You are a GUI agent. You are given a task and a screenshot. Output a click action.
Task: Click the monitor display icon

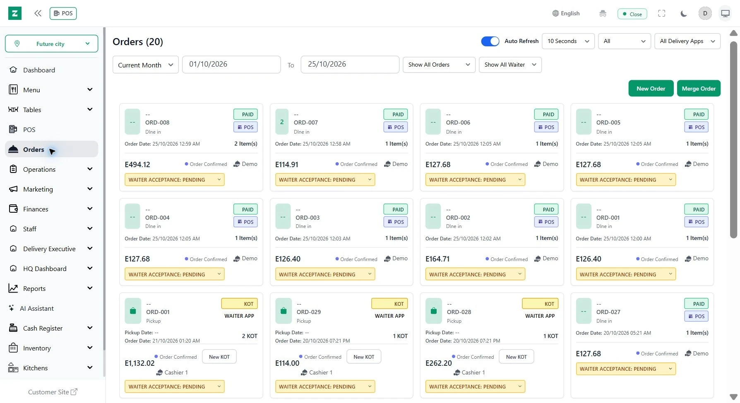click(x=725, y=13)
